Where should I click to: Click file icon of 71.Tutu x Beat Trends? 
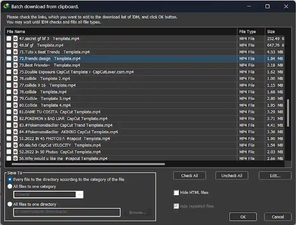[15, 52]
